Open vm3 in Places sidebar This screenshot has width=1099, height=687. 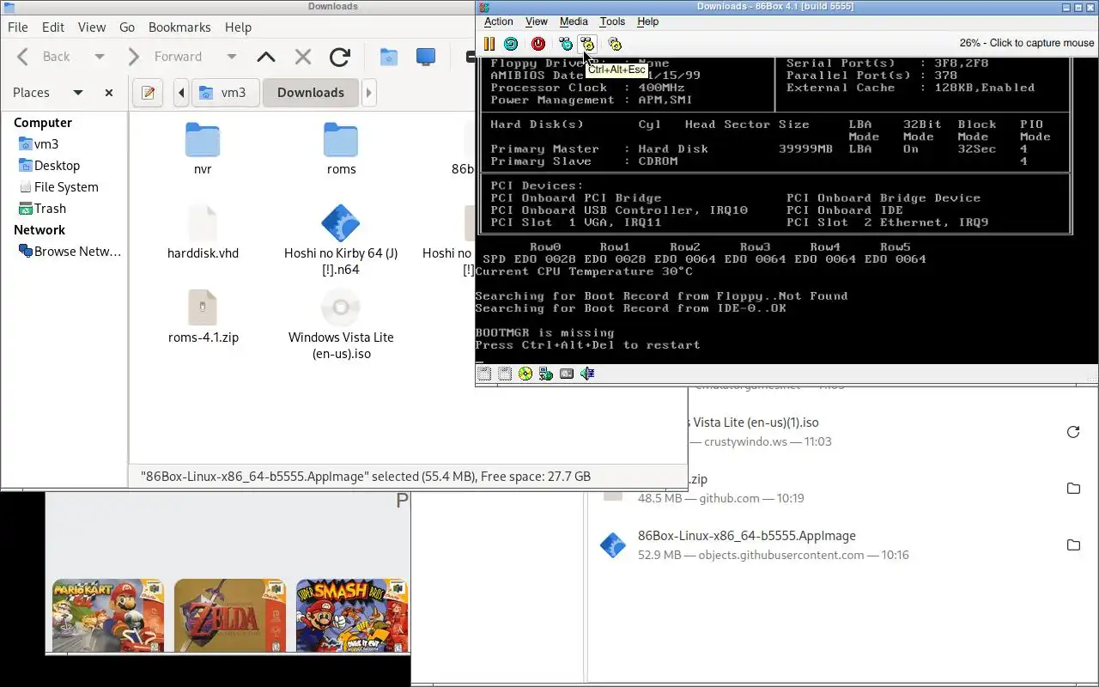click(x=46, y=144)
